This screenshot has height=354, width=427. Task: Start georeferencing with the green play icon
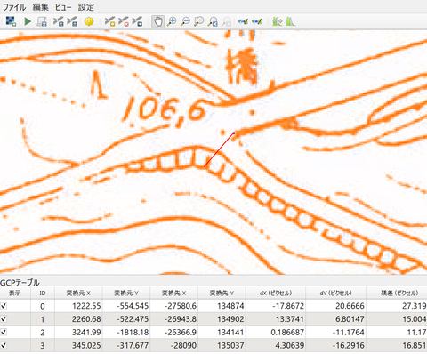(28, 21)
